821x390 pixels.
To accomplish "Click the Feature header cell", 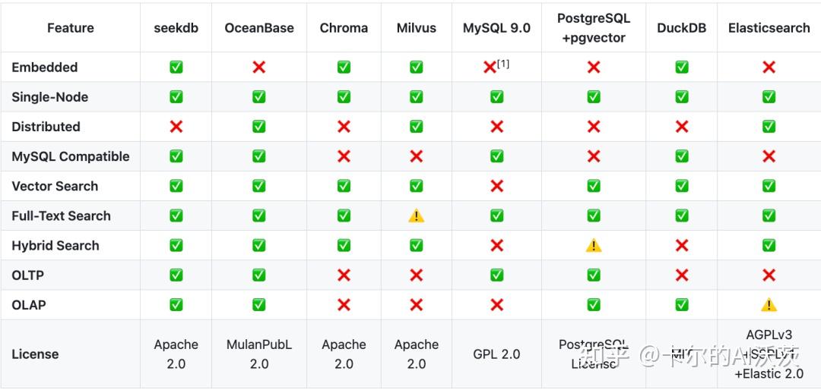I will tap(71, 28).
